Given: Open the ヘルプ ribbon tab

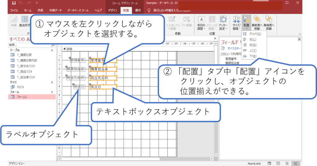Looking at the screenshot, I should tap(98, 10).
